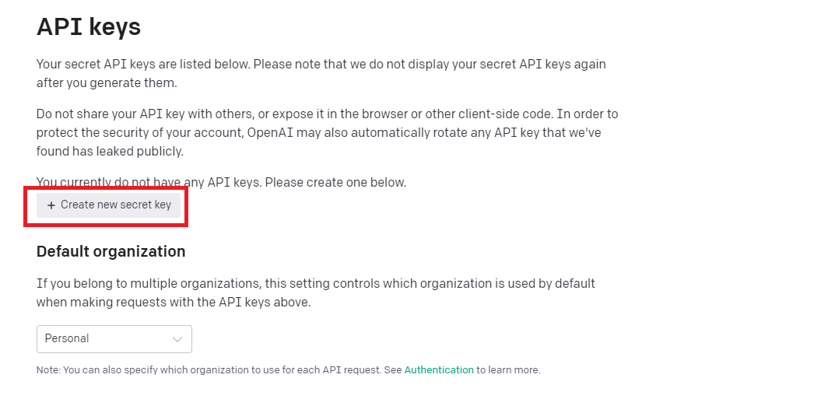The height and width of the screenshot is (420, 814).
Task: Click the API keys page heading
Action: [89, 27]
